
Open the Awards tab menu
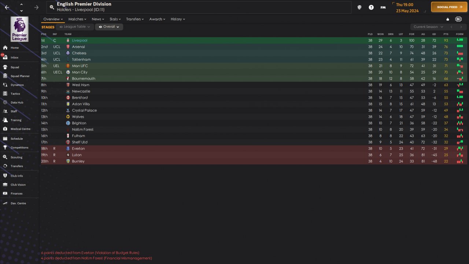coord(157,19)
